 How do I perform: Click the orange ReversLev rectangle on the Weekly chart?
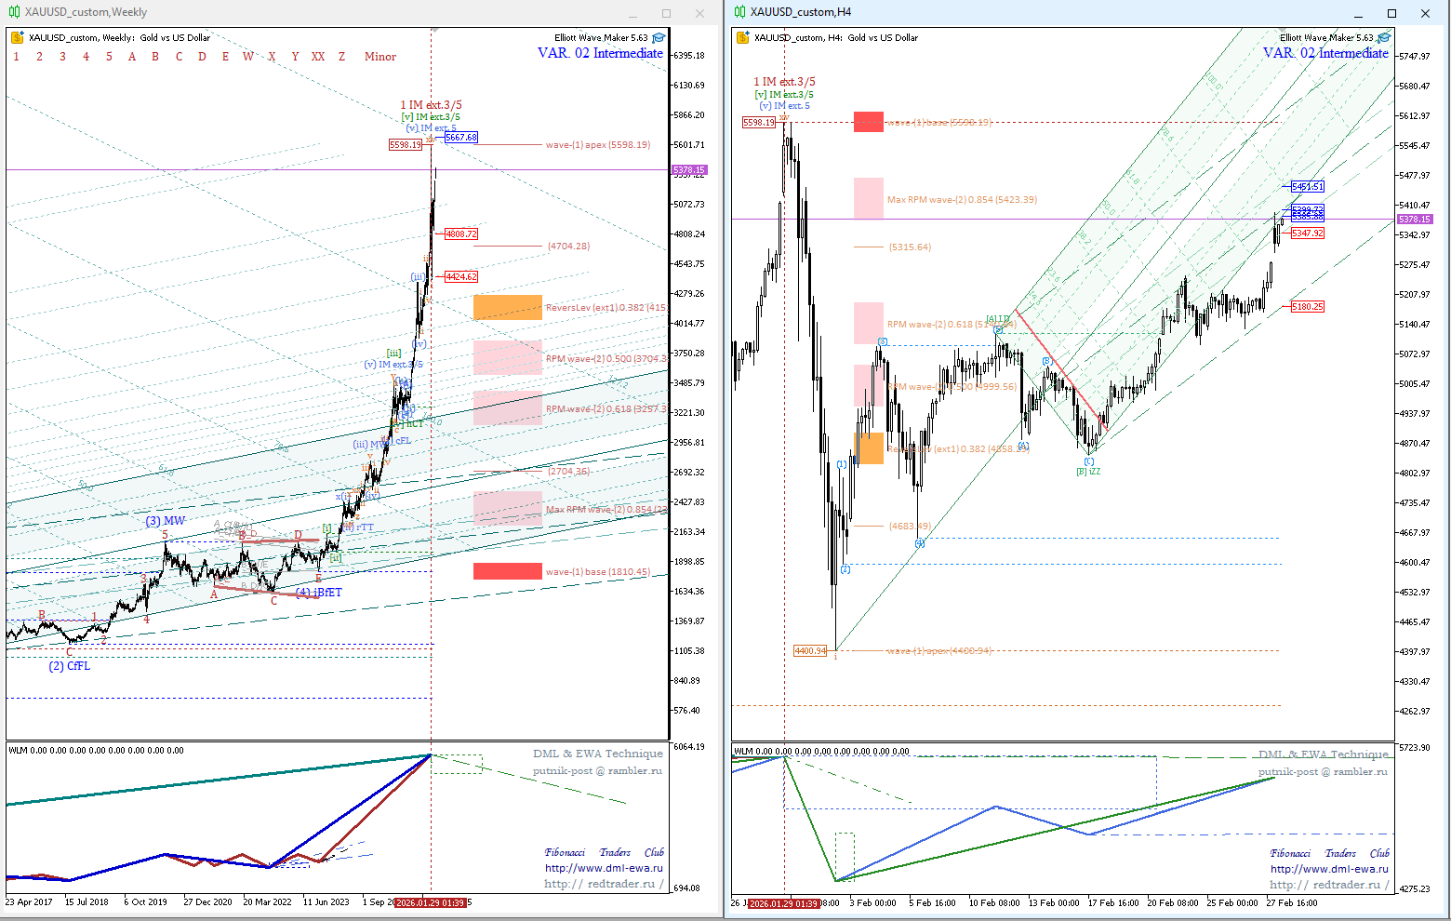coord(507,307)
